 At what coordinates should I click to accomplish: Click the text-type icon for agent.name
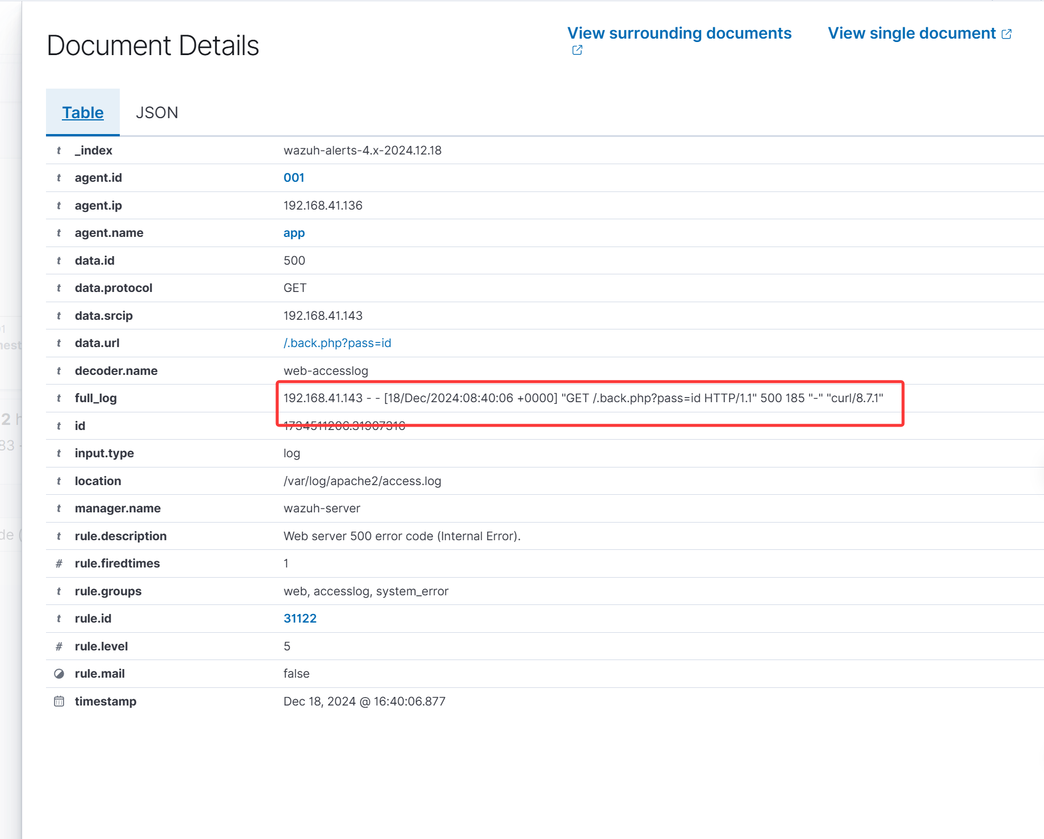click(x=58, y=233)
